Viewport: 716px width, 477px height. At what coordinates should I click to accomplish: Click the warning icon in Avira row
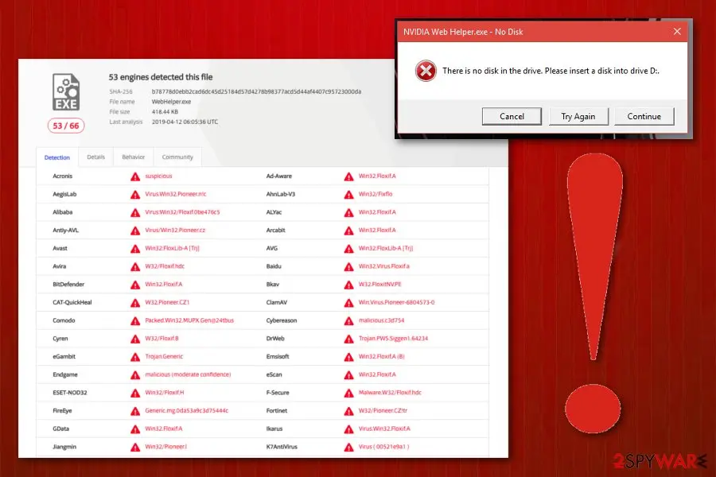pyautogui.click(x=135, y=267)
